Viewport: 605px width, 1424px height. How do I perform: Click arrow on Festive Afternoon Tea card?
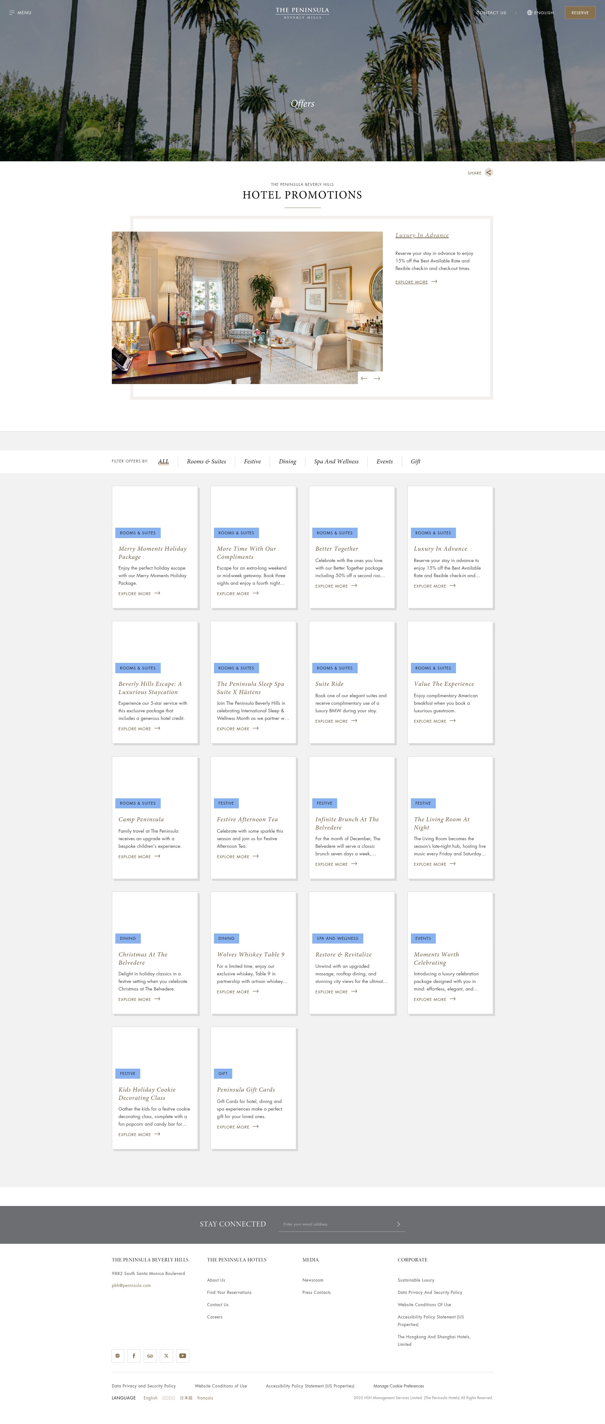point(256,856)
